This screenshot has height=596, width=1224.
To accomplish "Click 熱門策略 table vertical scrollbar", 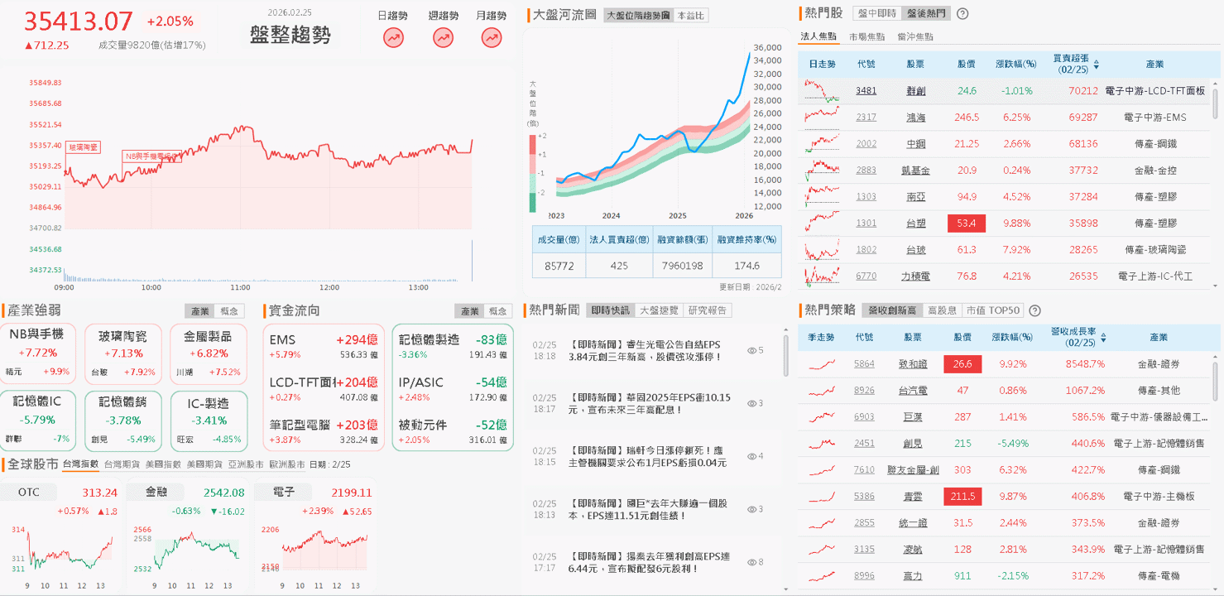I will (x=1216, y=381).
